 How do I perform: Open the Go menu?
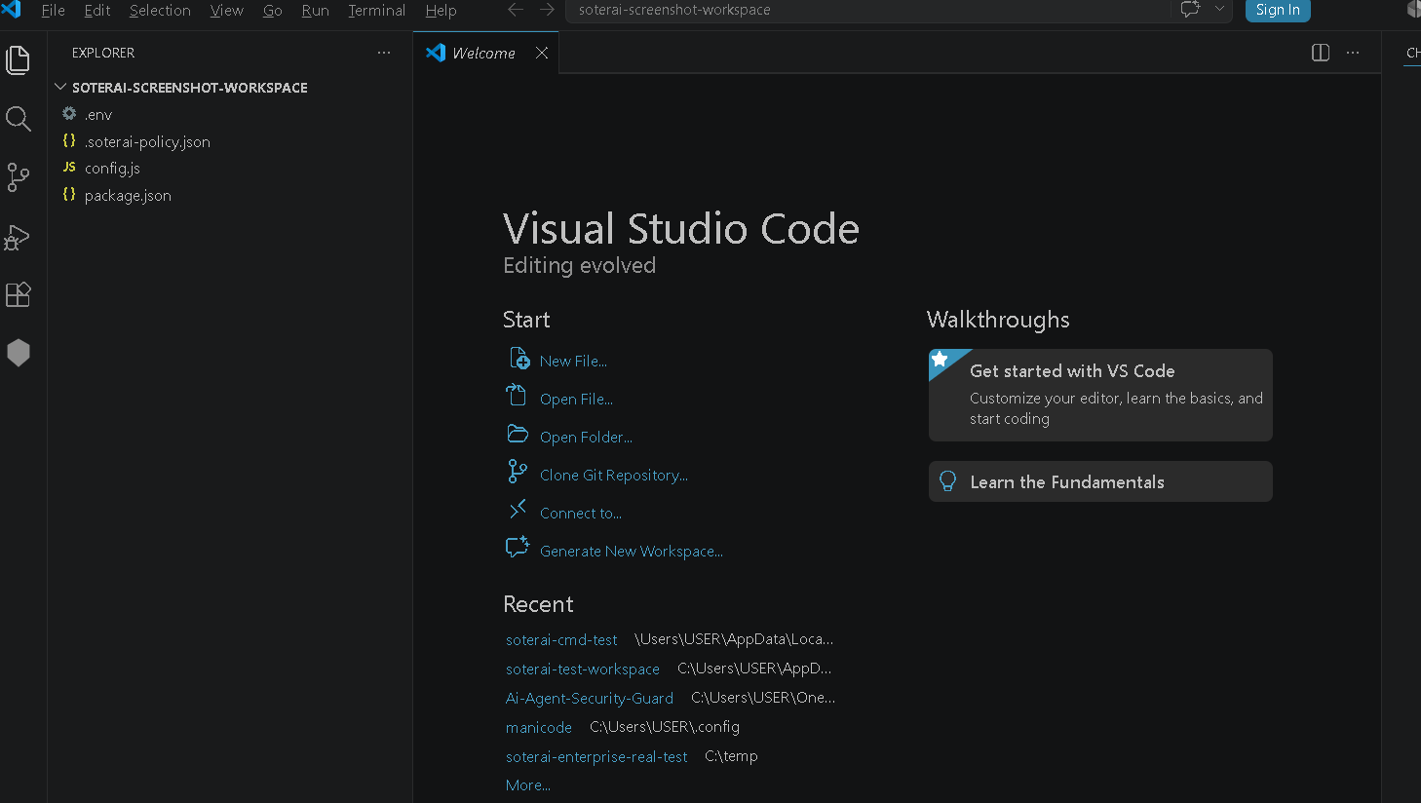tap(273, 10)
